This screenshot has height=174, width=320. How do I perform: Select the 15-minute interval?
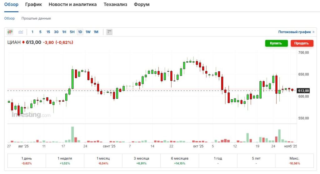[48, 32]
